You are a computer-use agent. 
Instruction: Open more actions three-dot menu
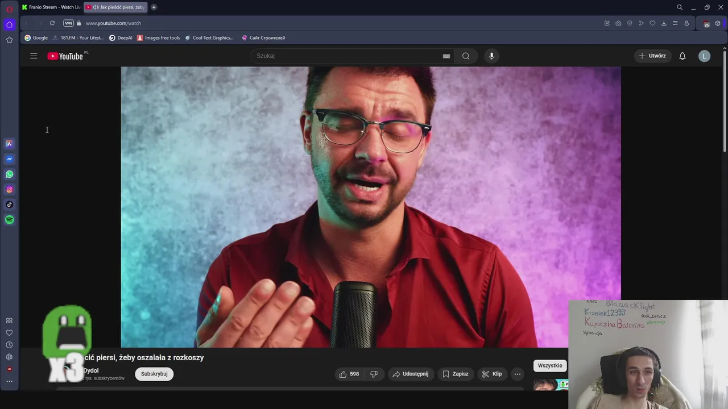click(x=517, y=374)
